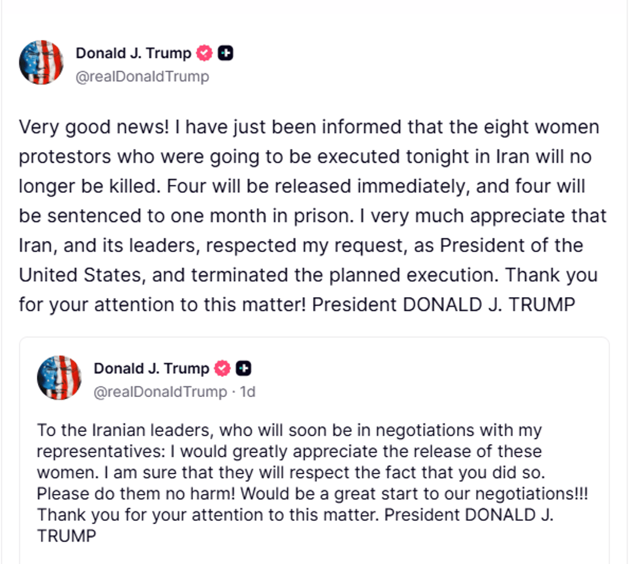Screen dimensions: 631x564
Task: Click the "Very good news!" opening phrase
Action: click(x=94, y=127)
